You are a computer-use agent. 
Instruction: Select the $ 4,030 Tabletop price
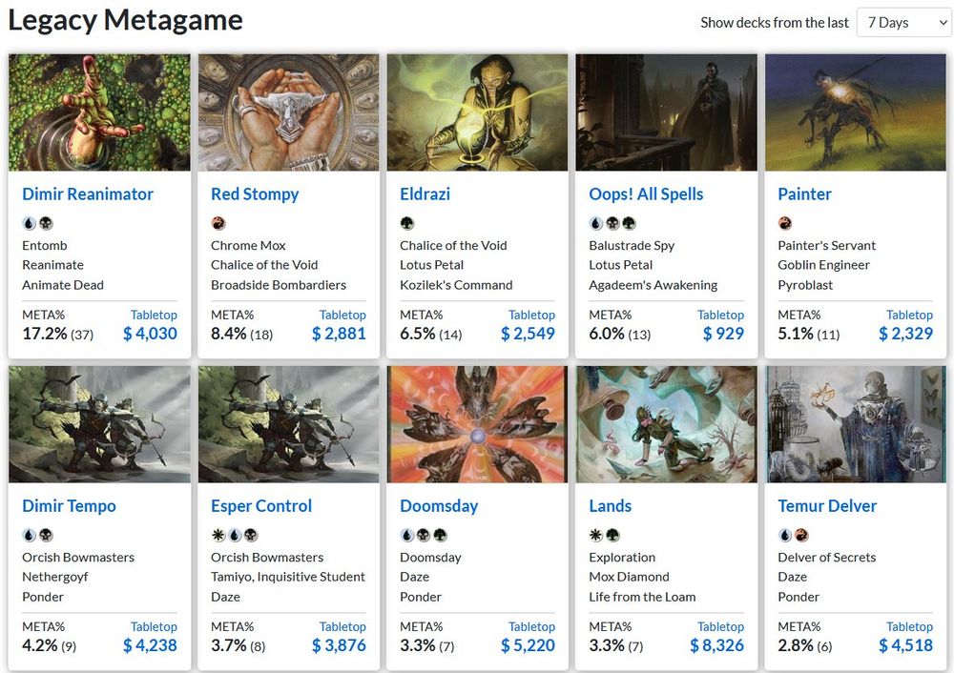pyautogui.click(x=150, y=334)
